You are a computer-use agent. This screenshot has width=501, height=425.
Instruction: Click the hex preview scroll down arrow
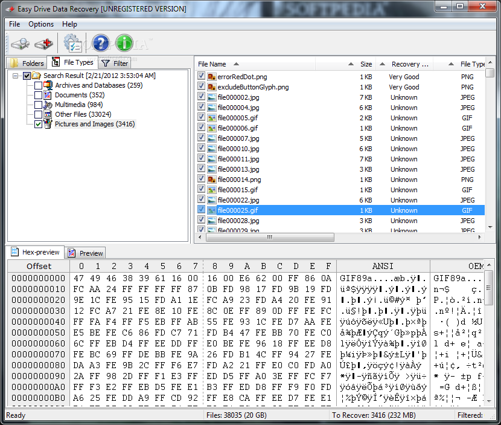[489, 401]
